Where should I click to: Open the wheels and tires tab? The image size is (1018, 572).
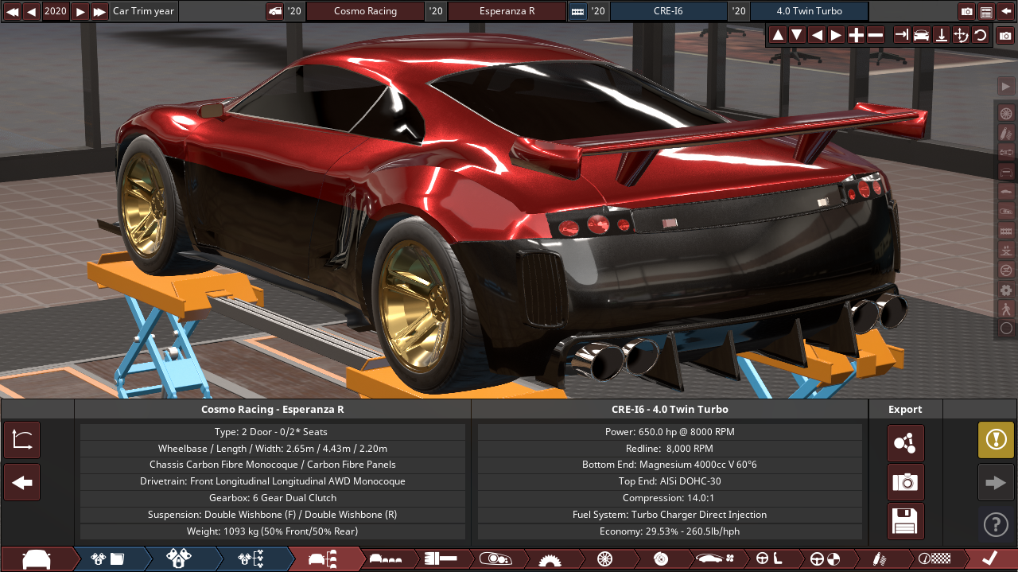[604, 559]
